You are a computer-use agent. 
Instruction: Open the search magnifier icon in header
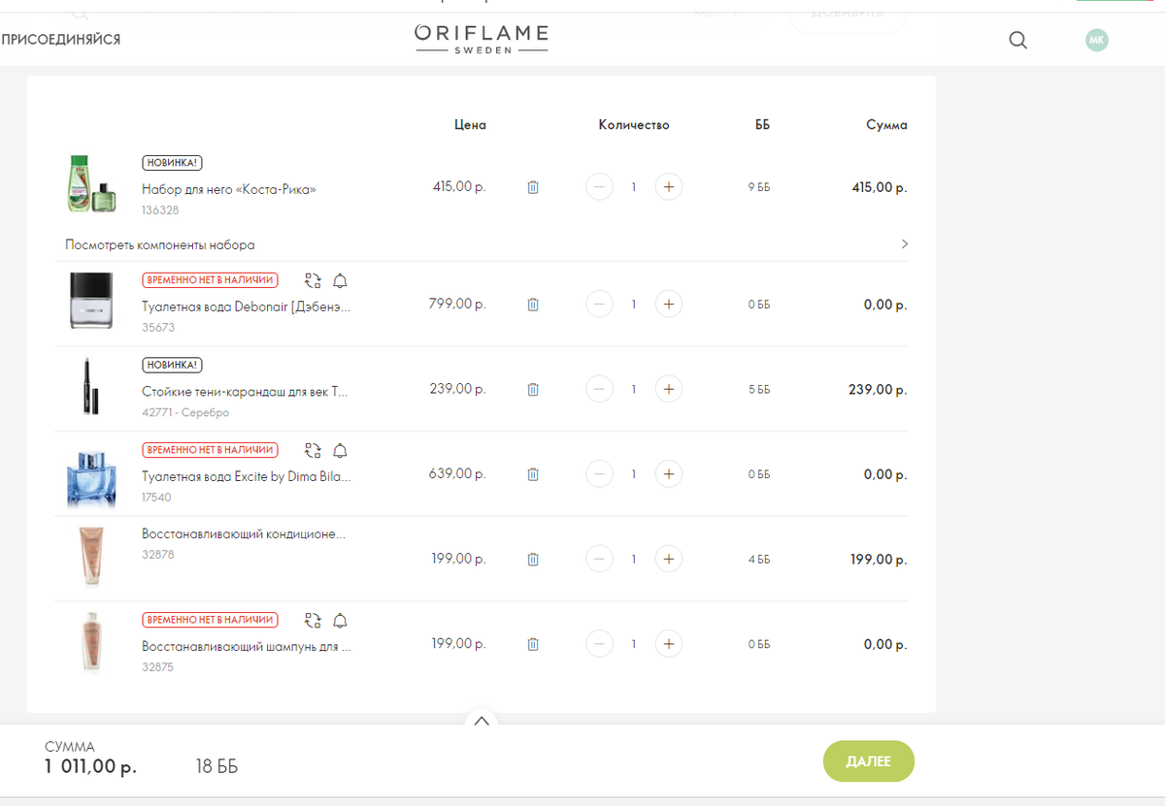[1017, 40]
